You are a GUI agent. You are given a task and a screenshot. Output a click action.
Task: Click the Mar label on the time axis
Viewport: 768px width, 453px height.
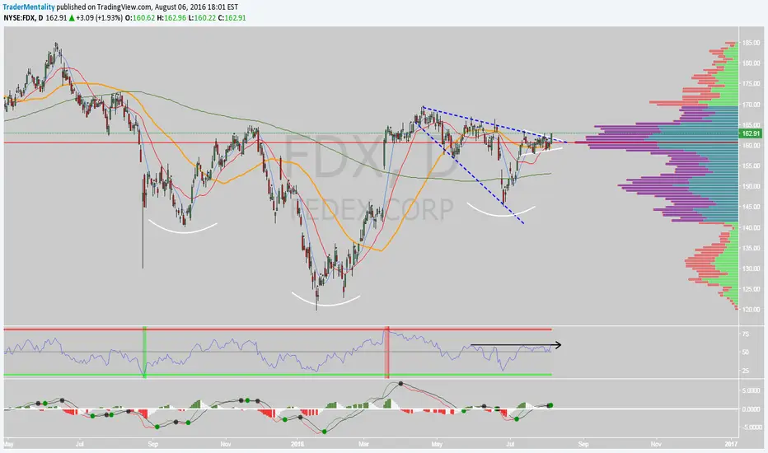(x=364, y=445)
